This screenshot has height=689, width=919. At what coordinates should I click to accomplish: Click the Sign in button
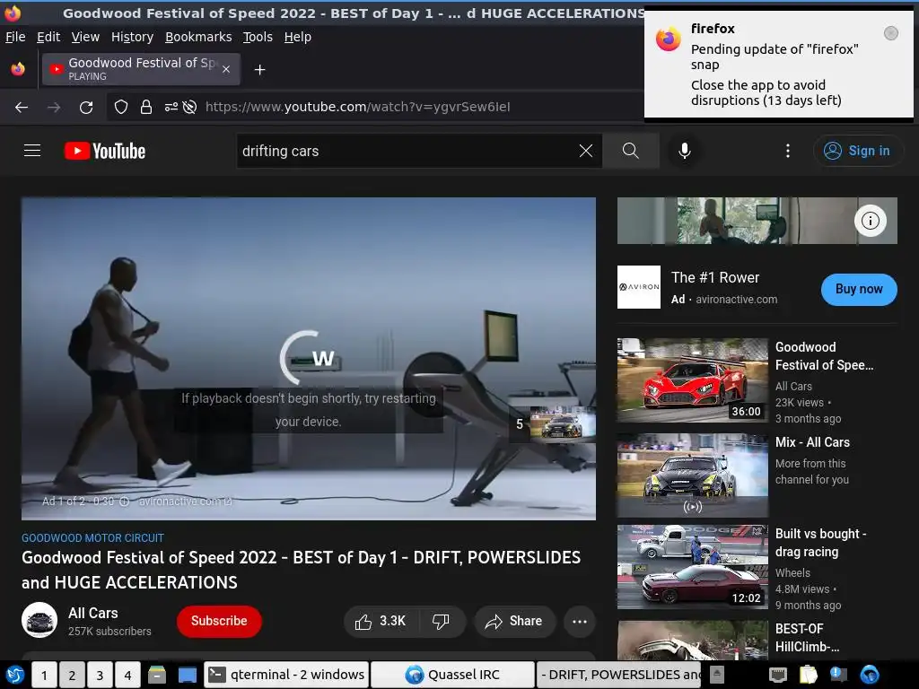[x=858, y=151]
